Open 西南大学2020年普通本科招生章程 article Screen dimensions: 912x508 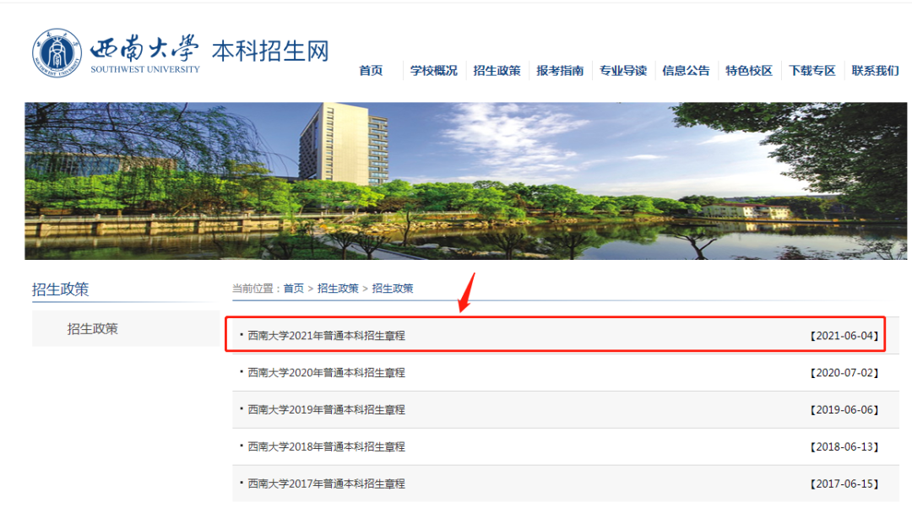click(325, 372)
